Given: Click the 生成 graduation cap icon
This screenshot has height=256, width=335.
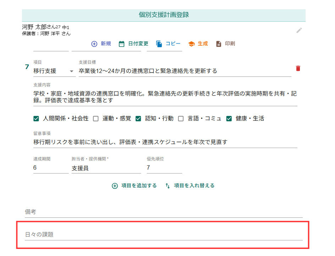Looking at the screenshot, I should (191, 44).
